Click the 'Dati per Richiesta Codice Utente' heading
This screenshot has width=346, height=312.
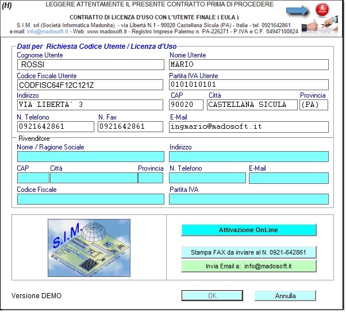click(x=97, y=47)
